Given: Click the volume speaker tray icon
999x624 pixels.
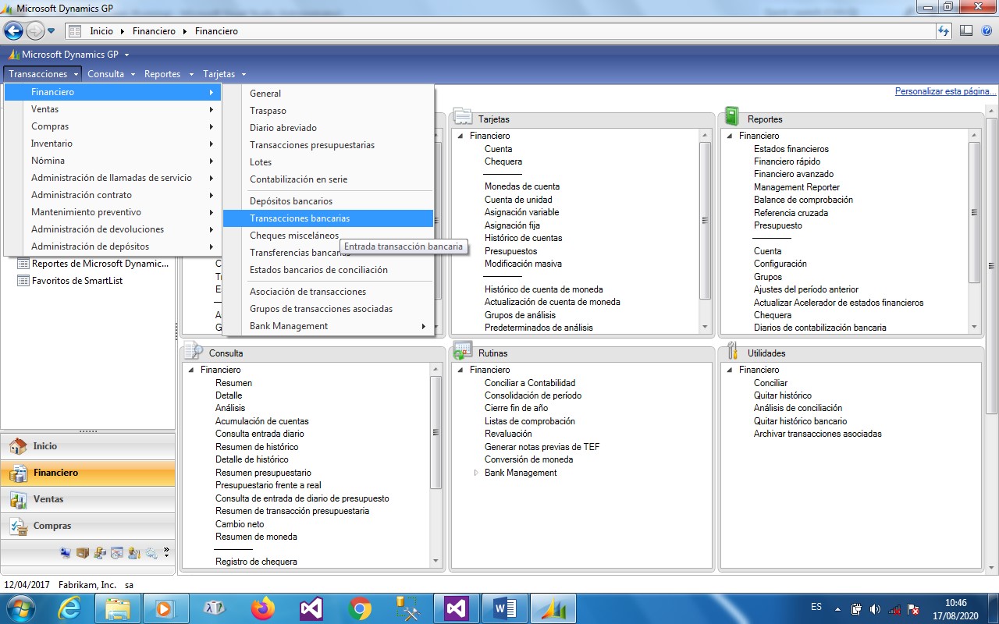Looking at the screenshot, I should pyautogui.click(x=875, y=609).
